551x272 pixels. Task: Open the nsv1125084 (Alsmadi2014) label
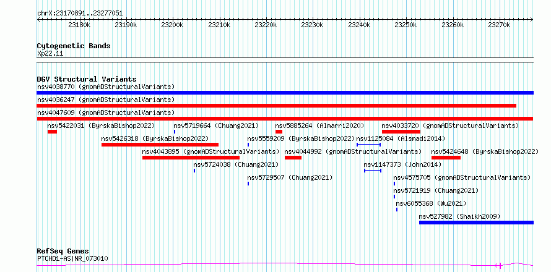click(x=401, y=138)
